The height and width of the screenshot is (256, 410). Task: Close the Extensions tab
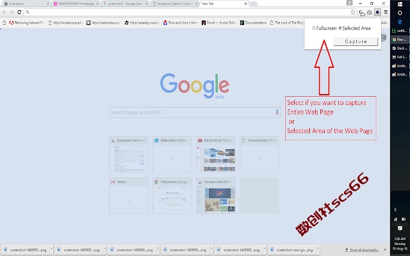pyautogui.click(x=47, y=4)
